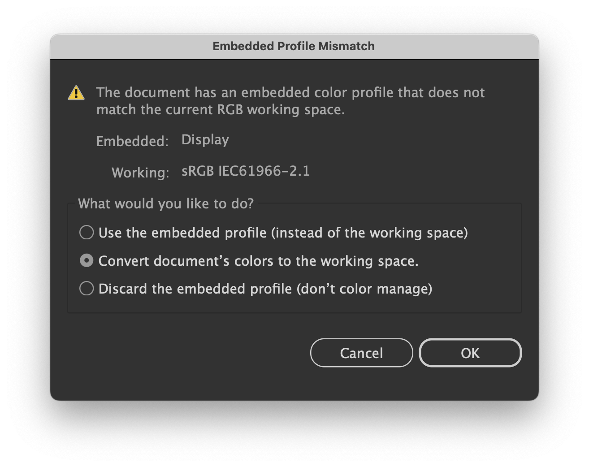Confirm profile conversion by clicking OK

(470, 353)
